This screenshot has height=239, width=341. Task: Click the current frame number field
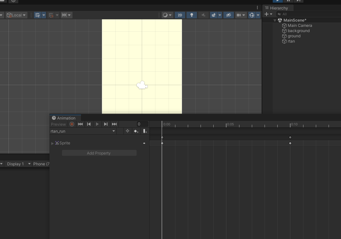tap(142, 124)
